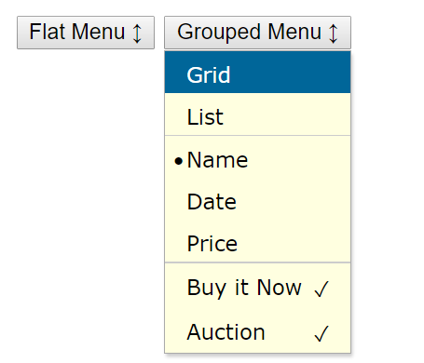Click the separator line below Price
The image size is (424, 363).
pos(257,262)
